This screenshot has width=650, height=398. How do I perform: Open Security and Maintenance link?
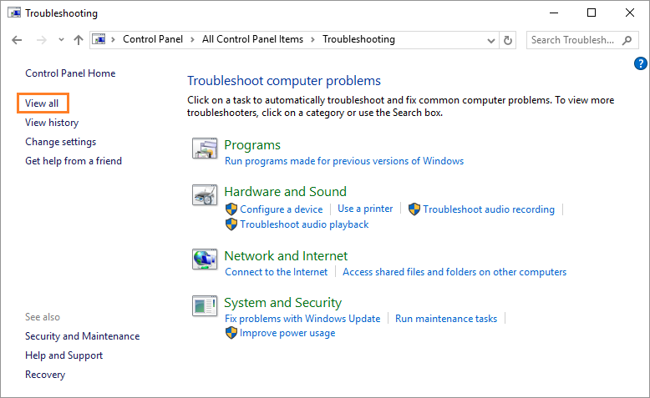pos(82,336)
